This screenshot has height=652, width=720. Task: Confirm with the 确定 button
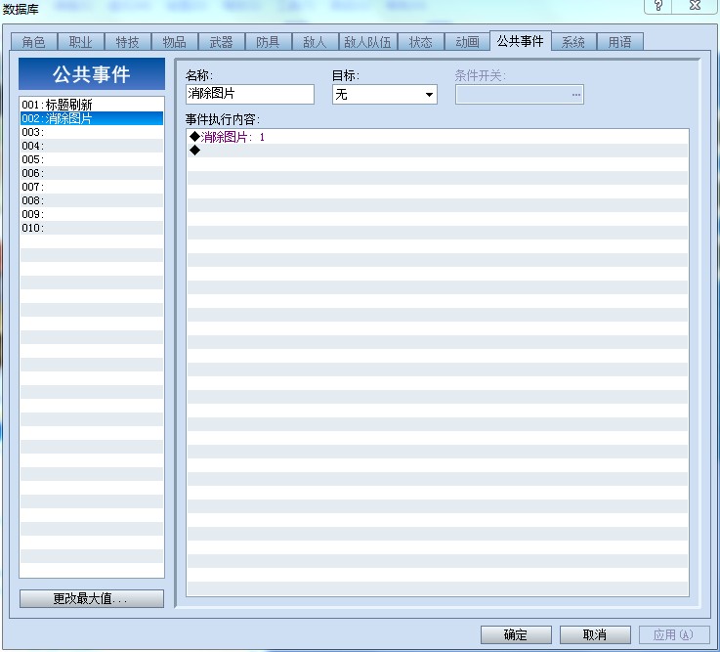[x=516, y=634]
